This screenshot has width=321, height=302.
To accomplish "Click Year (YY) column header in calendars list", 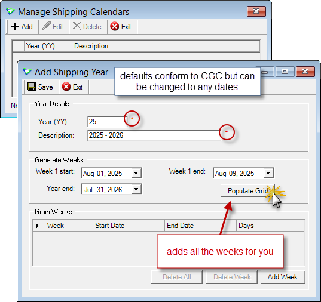I will tap(48, 46).
